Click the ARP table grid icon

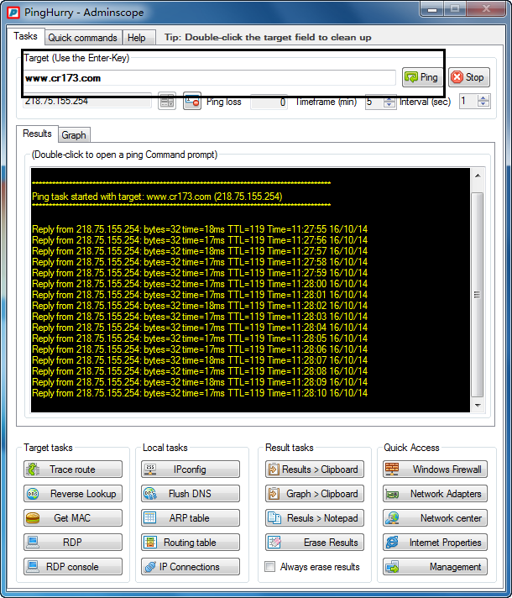click(x=150, y=518)
